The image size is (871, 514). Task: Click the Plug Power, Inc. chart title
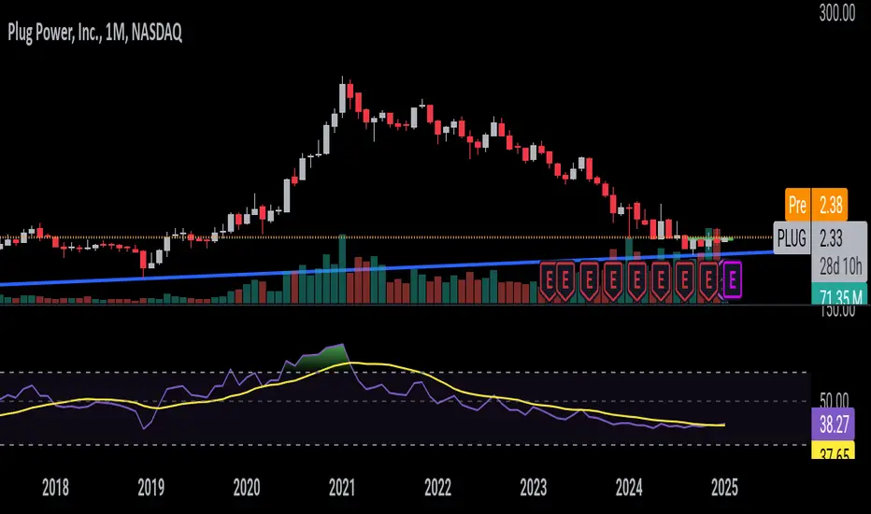click(94, 33)
